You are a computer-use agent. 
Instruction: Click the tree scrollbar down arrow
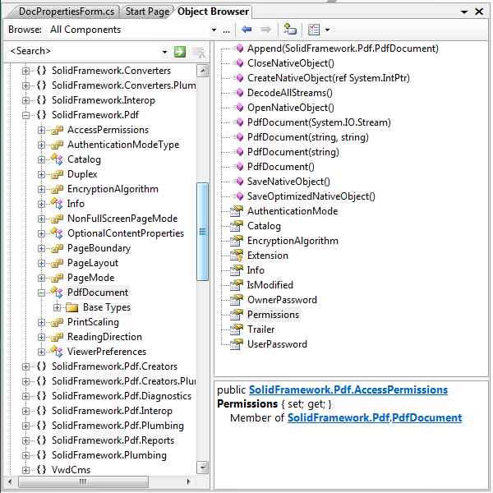(x=203, y=468)
